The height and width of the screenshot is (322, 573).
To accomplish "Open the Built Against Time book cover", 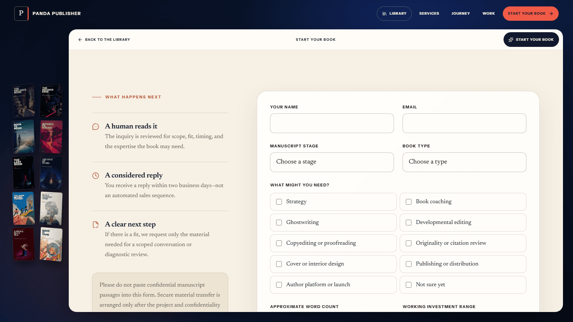I will coord(51,209).
